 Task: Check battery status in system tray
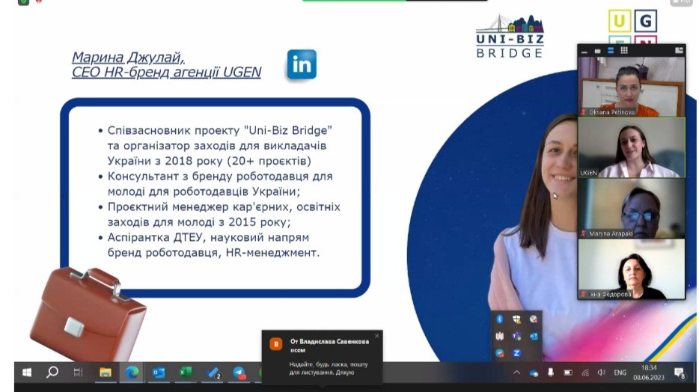point(568,373)
